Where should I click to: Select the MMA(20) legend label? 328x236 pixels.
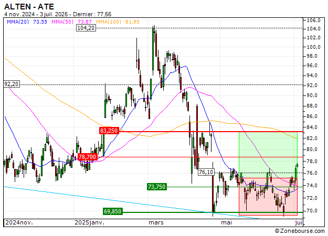point(18,22)
